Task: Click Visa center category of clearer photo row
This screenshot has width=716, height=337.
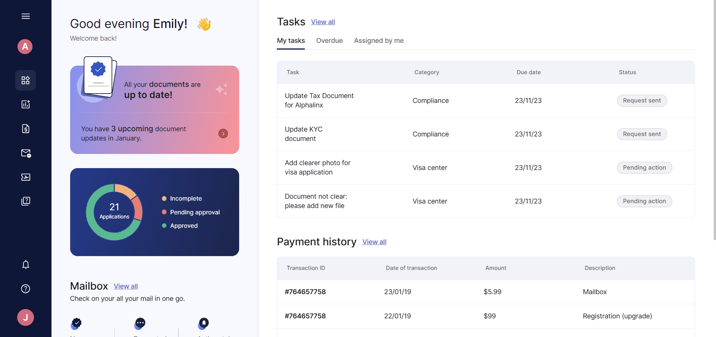Action: pos(430,168)
